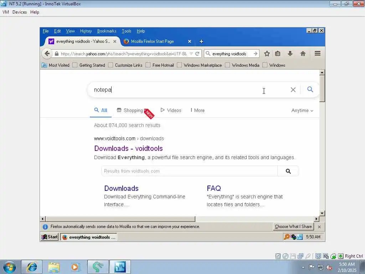Image resolution: width=365 pixels, height=274 pixels.
Task: Click the host network tray icon
Action: tap(320, 268)
